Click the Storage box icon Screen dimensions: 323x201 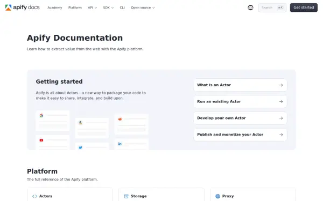click(x=126, y=196)
